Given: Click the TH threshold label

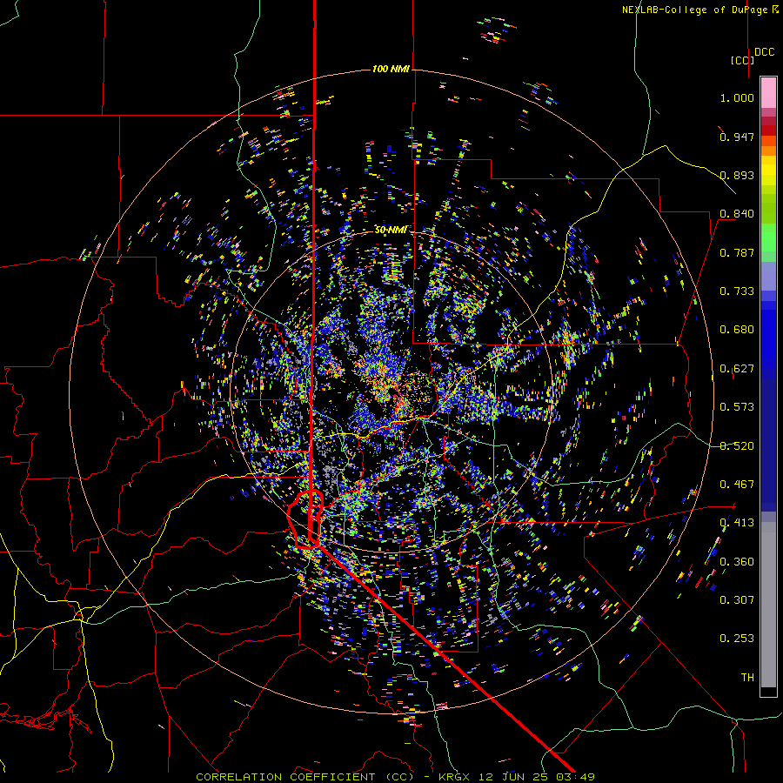Looking at the screenshot, I should (x=747, y=678).
